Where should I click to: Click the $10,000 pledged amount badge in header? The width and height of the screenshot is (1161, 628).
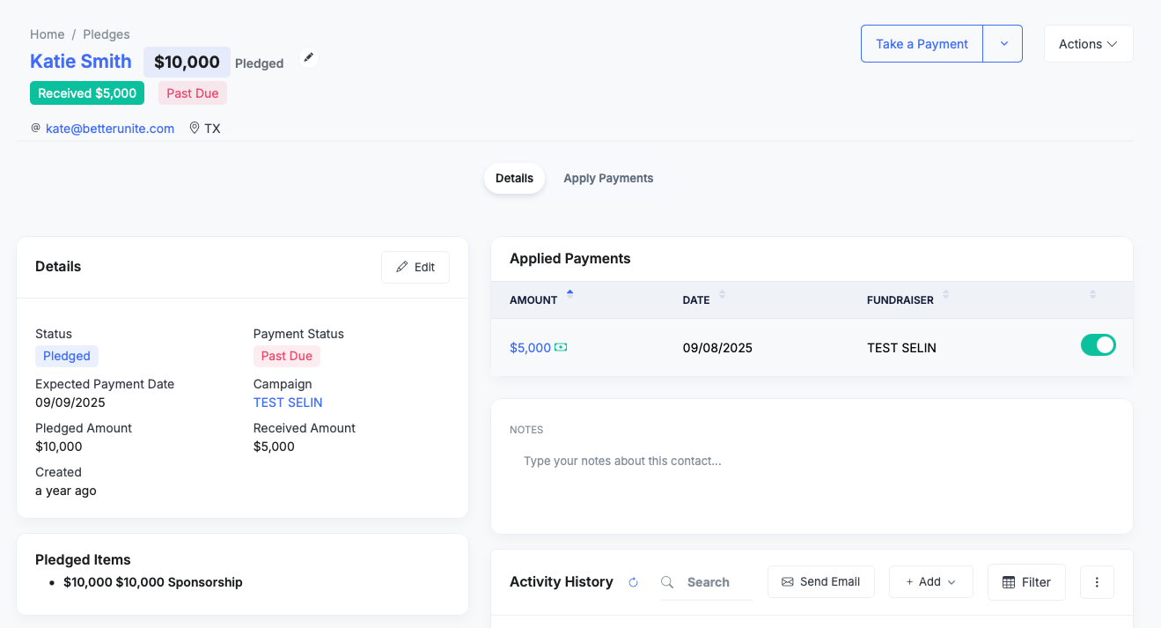(x=187, y=62)
